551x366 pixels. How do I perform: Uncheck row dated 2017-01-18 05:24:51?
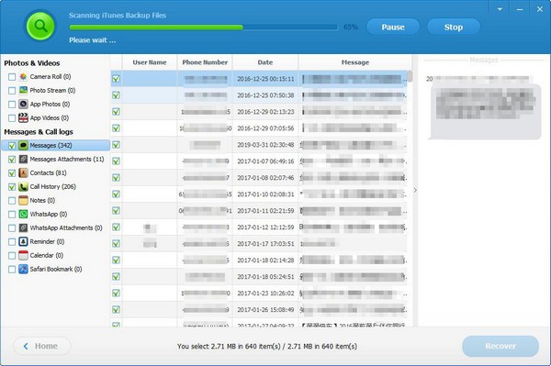click(116, 276)
